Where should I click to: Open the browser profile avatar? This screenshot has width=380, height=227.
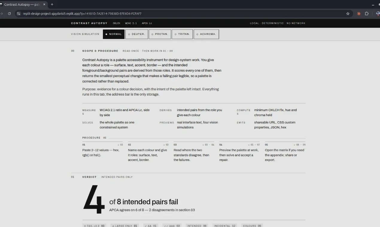point(378,13)
